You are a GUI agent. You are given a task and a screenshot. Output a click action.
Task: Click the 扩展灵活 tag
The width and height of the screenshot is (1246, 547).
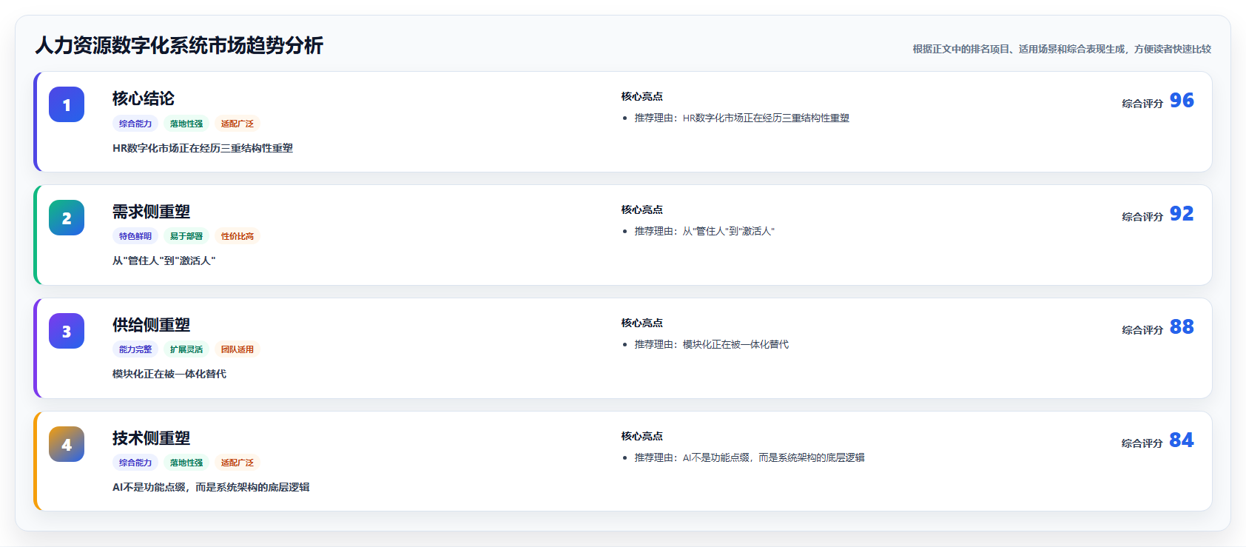pos(186,349)
